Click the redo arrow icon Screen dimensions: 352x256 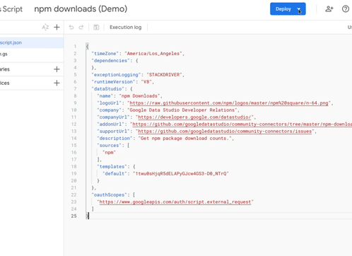[81, 28]
